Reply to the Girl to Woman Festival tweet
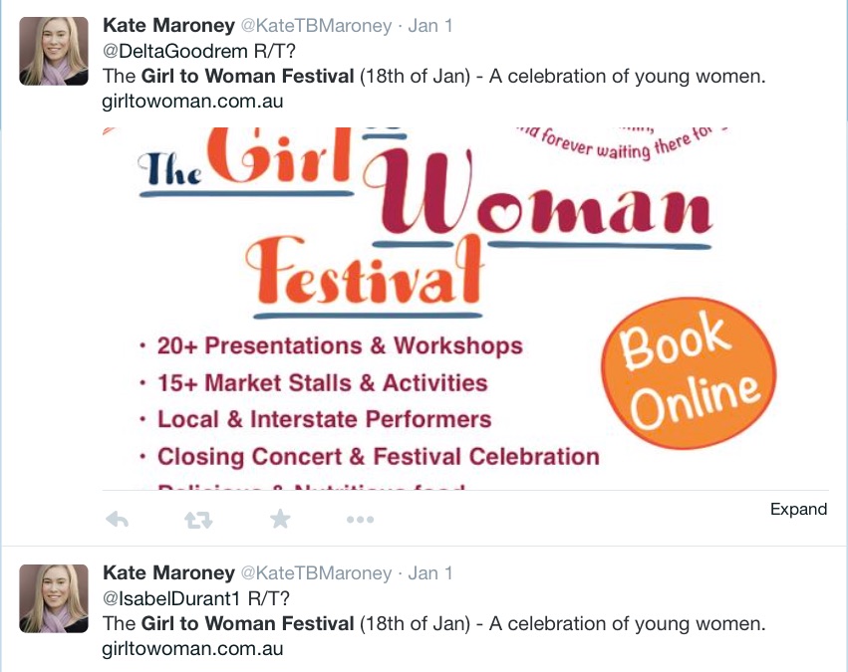 click(118, 519)
